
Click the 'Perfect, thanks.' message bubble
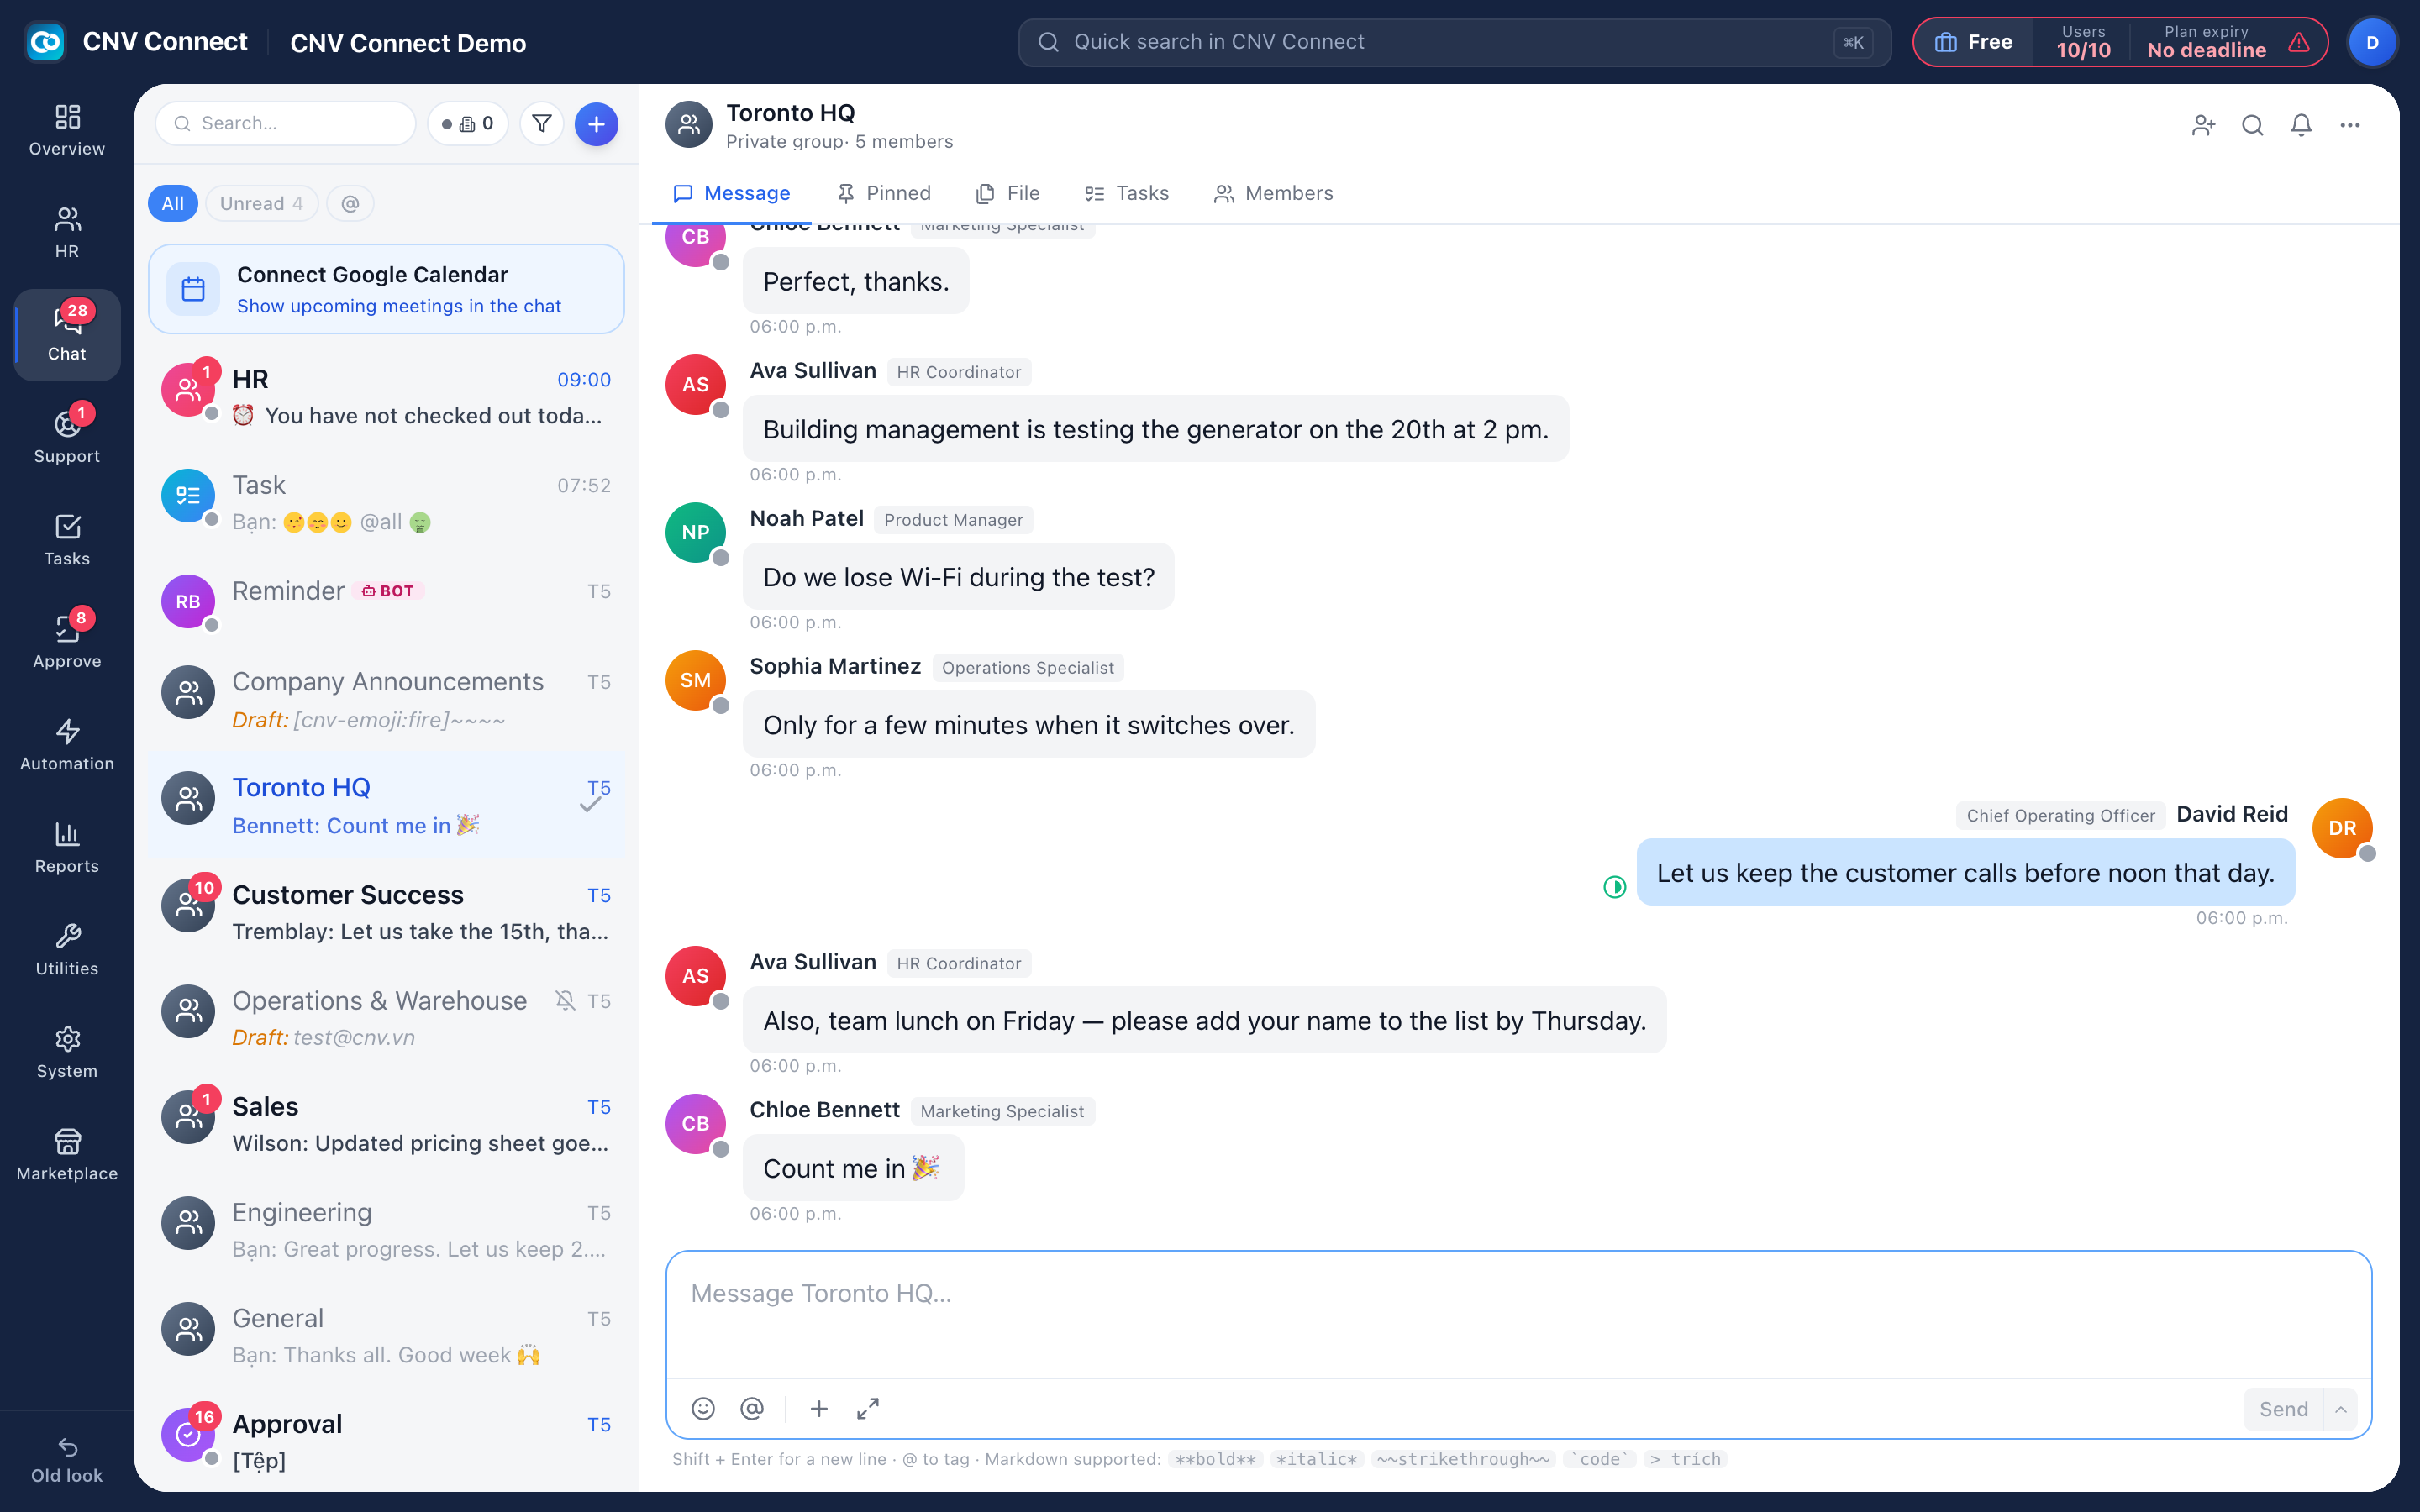(856, 281)
